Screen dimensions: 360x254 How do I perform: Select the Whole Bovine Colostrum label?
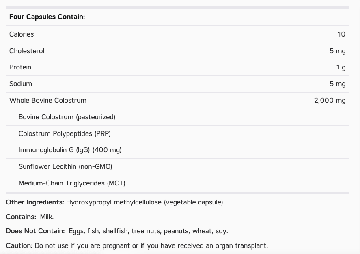tap(48, 100)
